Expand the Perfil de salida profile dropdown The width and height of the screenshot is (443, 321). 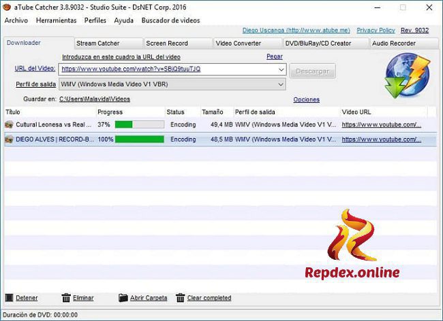tap(281, 84)
